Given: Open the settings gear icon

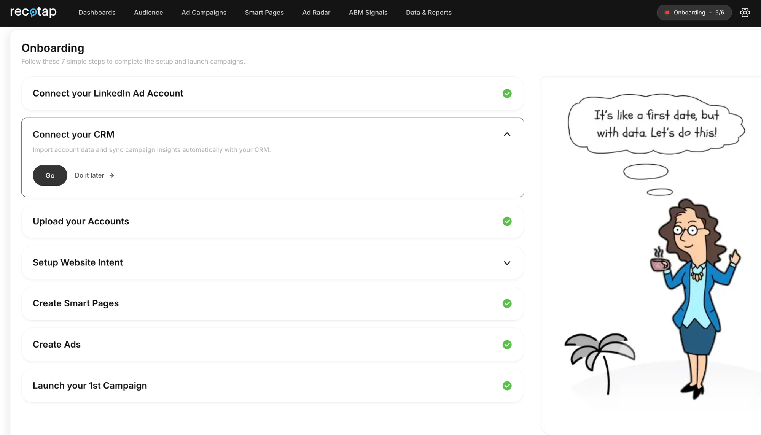Looking at the screenshot, I should tap(745, 13).
